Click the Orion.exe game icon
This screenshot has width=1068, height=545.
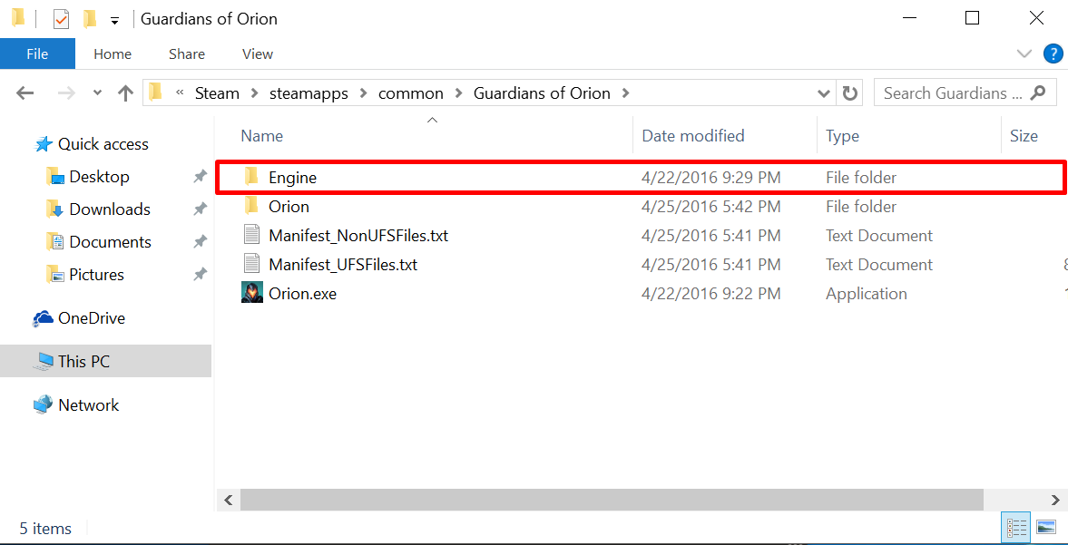(252, 293)
